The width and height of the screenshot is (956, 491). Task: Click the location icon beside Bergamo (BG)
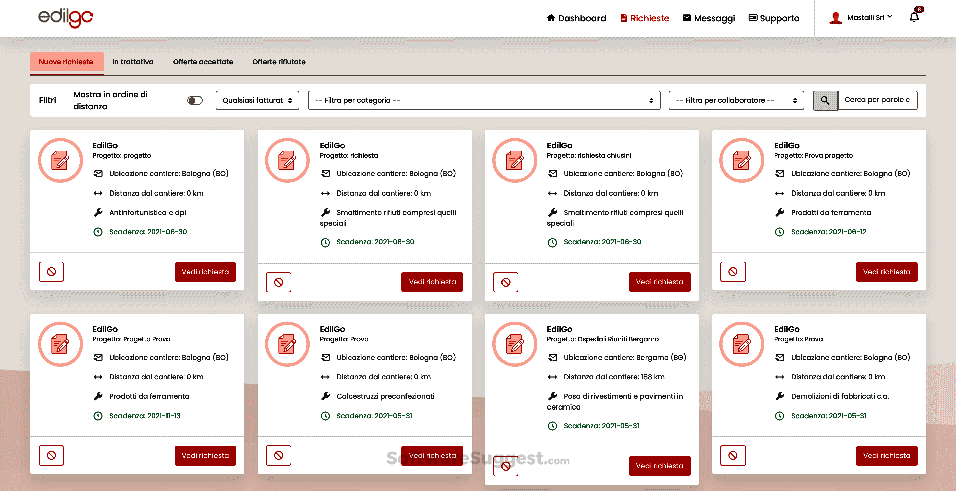click(x=553, y=358)
